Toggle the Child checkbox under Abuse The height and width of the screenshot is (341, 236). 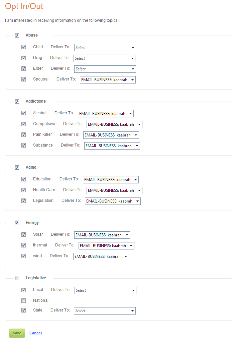pyautogui.click(x=23, y=47)
